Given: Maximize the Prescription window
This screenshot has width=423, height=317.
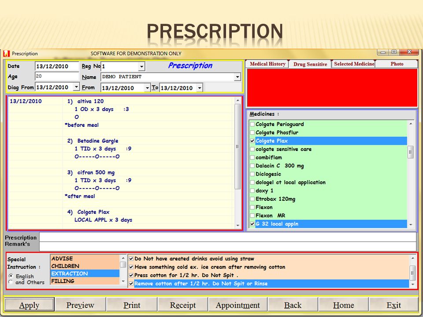Looking at the screenshot, I should coord(394,52).
